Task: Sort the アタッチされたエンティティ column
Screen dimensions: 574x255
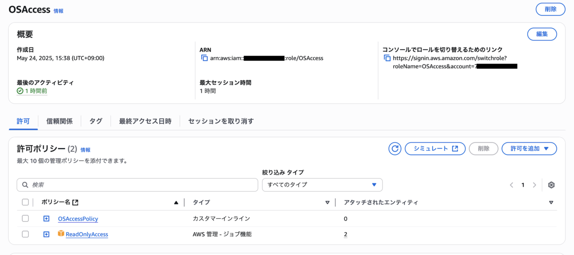Action: point(551,202)
